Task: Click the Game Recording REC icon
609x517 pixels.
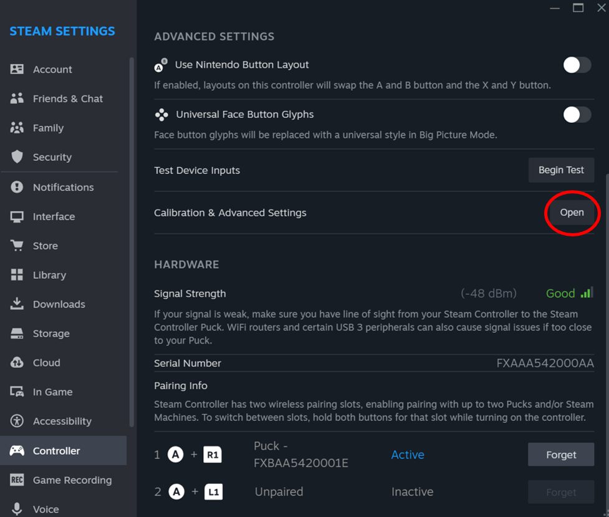Action: coord(17,480)
